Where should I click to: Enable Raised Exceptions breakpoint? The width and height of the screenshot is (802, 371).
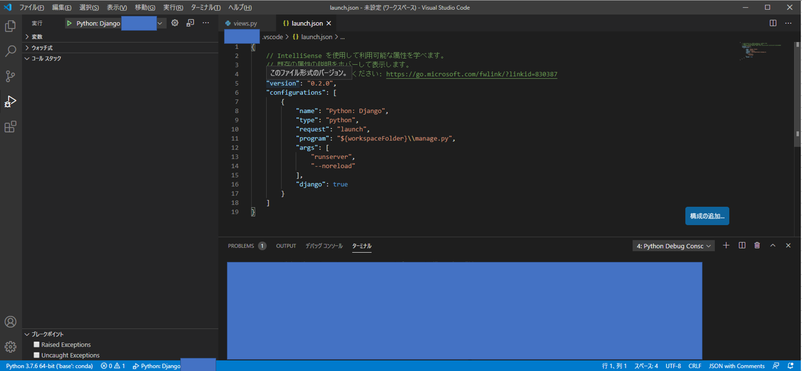coord(36,344)
